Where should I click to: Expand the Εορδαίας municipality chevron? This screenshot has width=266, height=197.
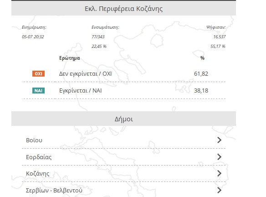[x=219, y=157]
